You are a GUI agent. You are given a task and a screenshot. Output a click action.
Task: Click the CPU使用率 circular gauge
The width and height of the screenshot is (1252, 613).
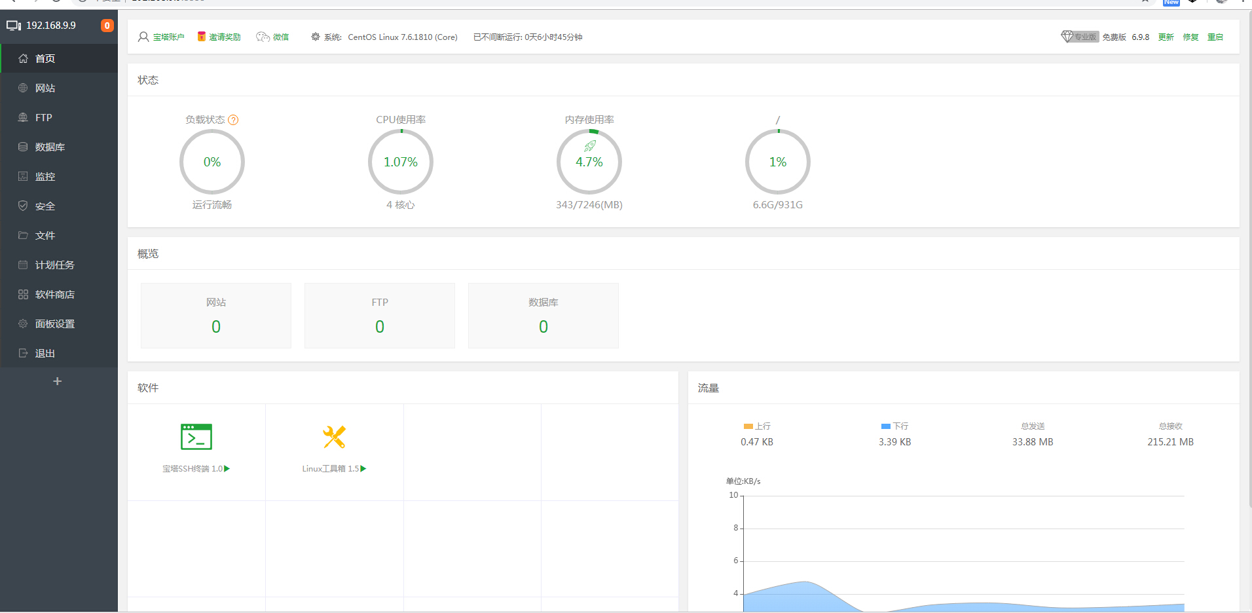(x=401, y=162)
